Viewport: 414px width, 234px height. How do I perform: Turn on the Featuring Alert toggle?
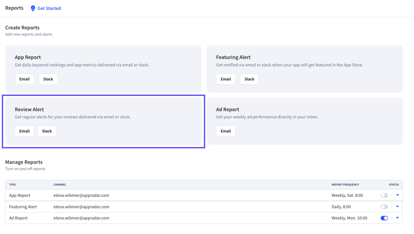[x=384, y=207]
